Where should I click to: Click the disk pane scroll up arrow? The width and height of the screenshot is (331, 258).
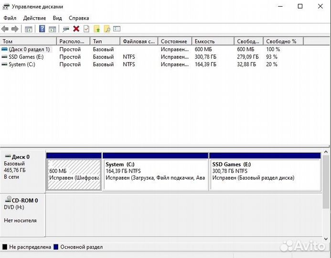point(326,152)
